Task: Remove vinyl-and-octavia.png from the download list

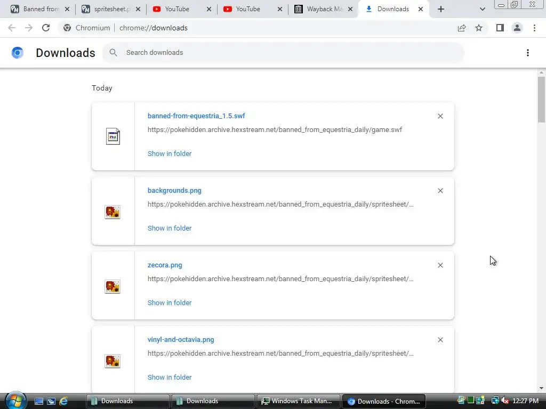Action: (x=440, y=340)
